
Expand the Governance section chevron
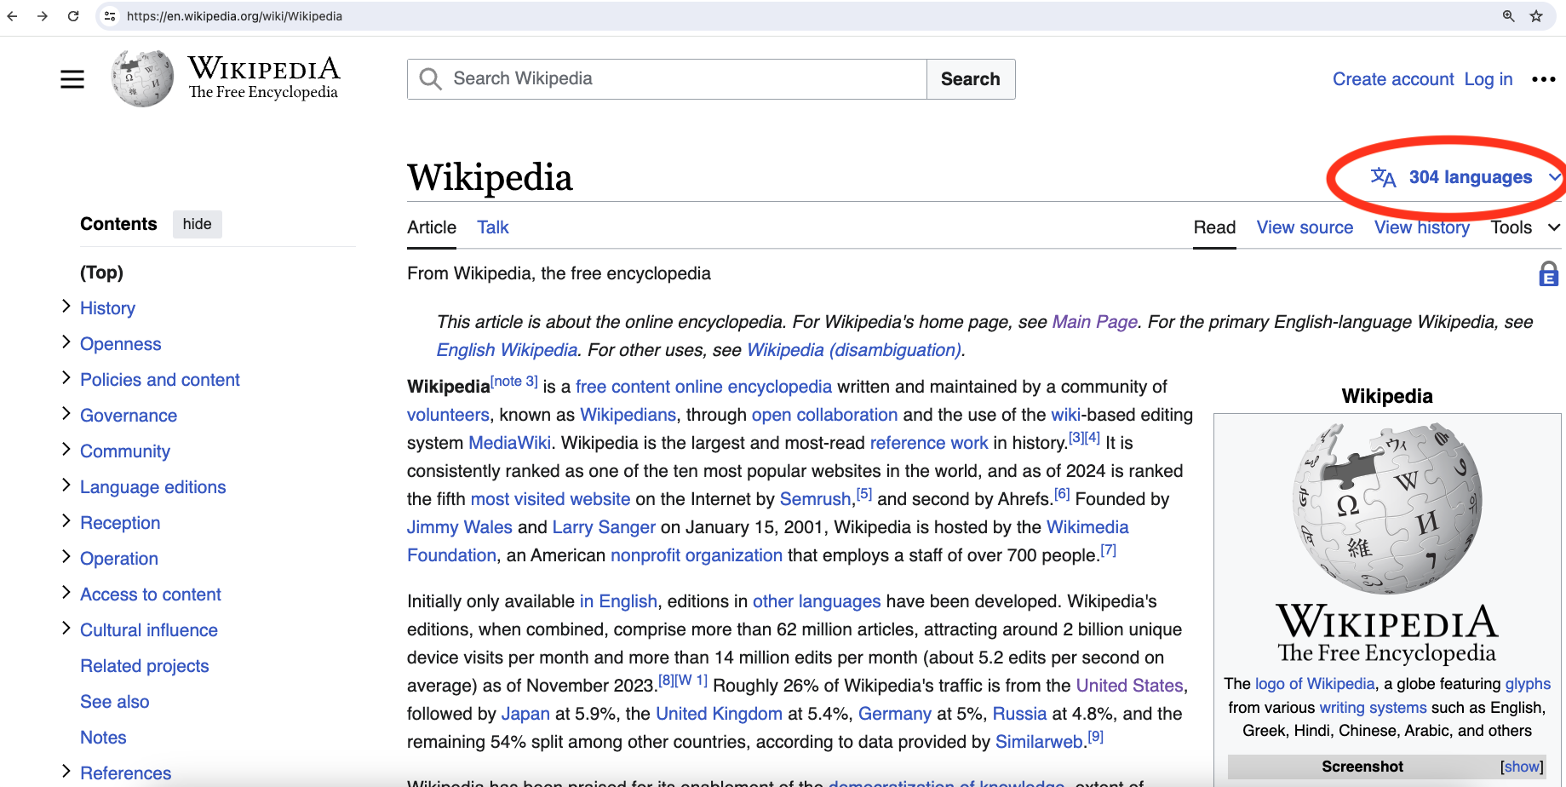coord(66,414)
